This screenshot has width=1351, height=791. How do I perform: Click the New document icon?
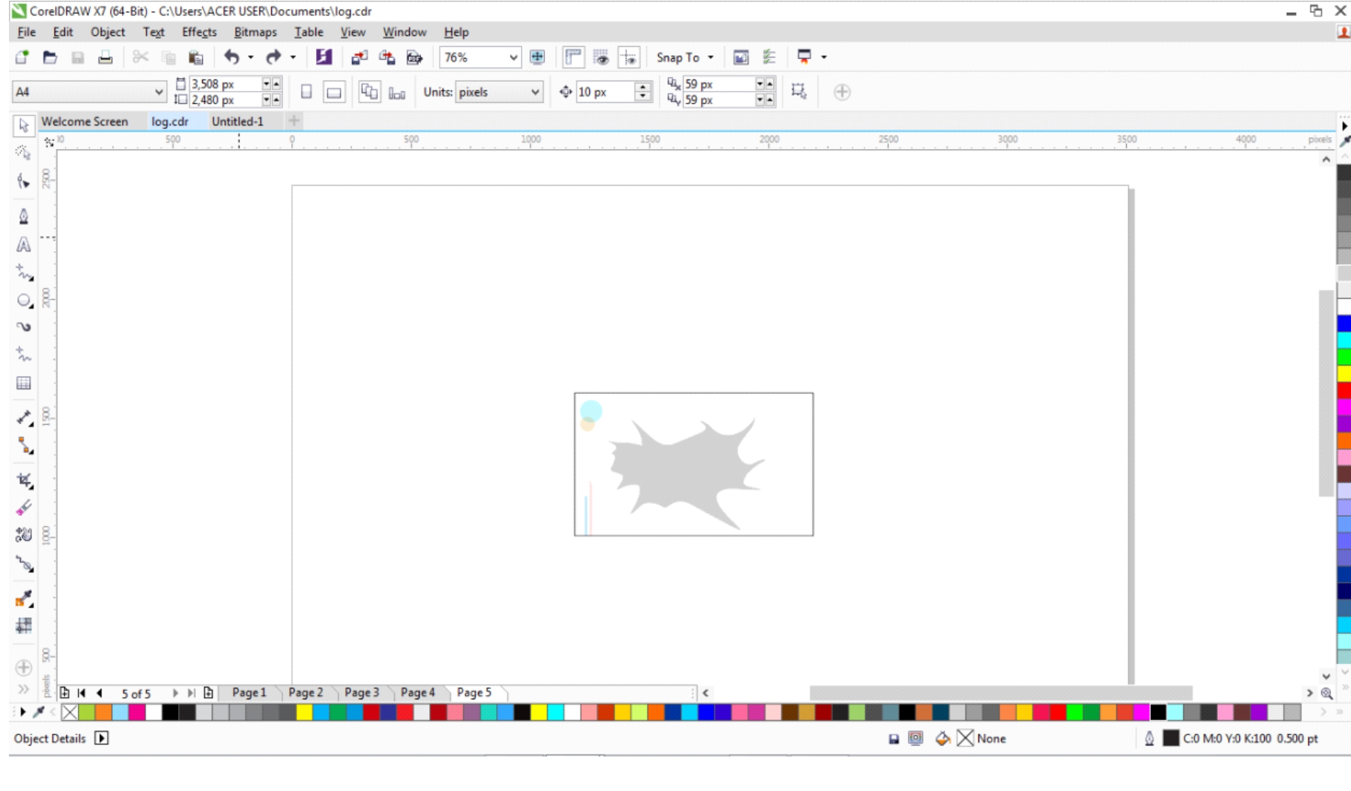click(22, 57)
